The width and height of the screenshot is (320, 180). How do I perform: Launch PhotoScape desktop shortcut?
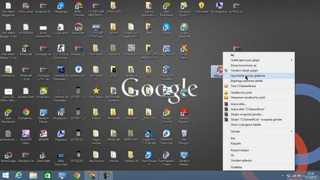pos(8,157)
